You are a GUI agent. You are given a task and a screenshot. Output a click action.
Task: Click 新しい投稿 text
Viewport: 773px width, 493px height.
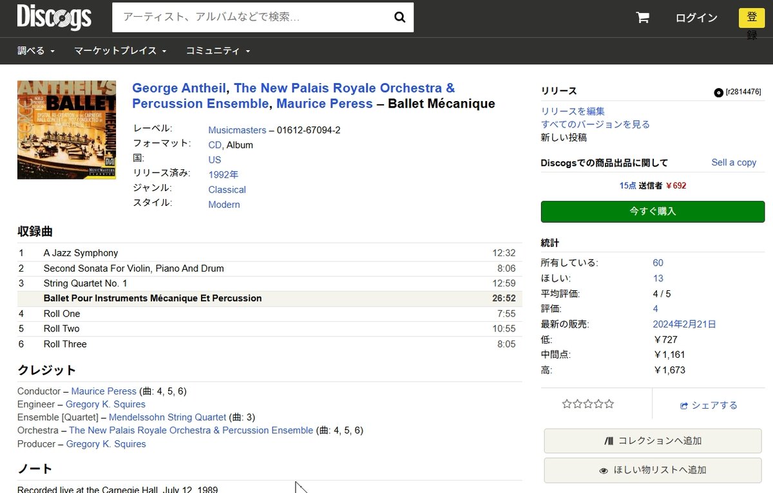564,137
